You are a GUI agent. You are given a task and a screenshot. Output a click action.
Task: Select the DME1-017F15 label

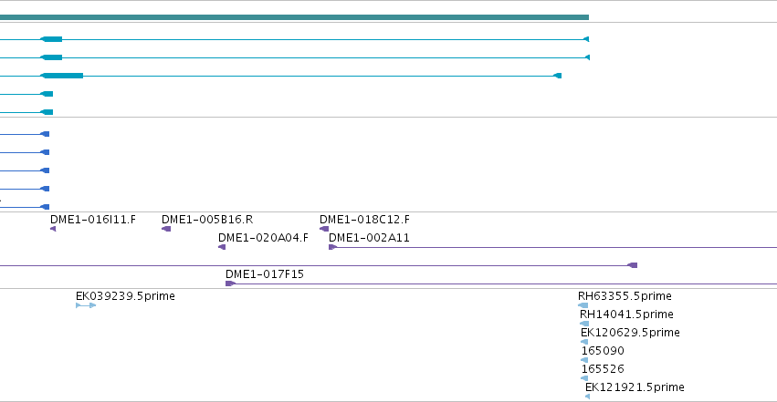pos(265,274)
